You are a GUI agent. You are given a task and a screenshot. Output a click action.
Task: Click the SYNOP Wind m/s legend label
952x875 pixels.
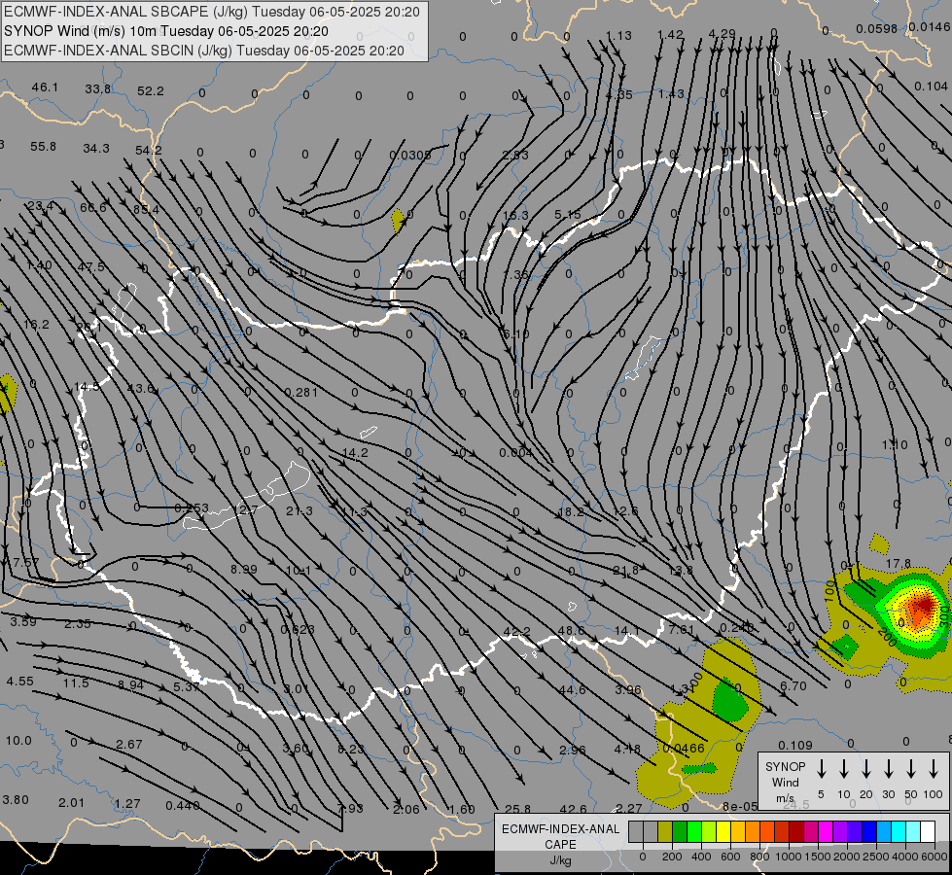click(785, 782)
